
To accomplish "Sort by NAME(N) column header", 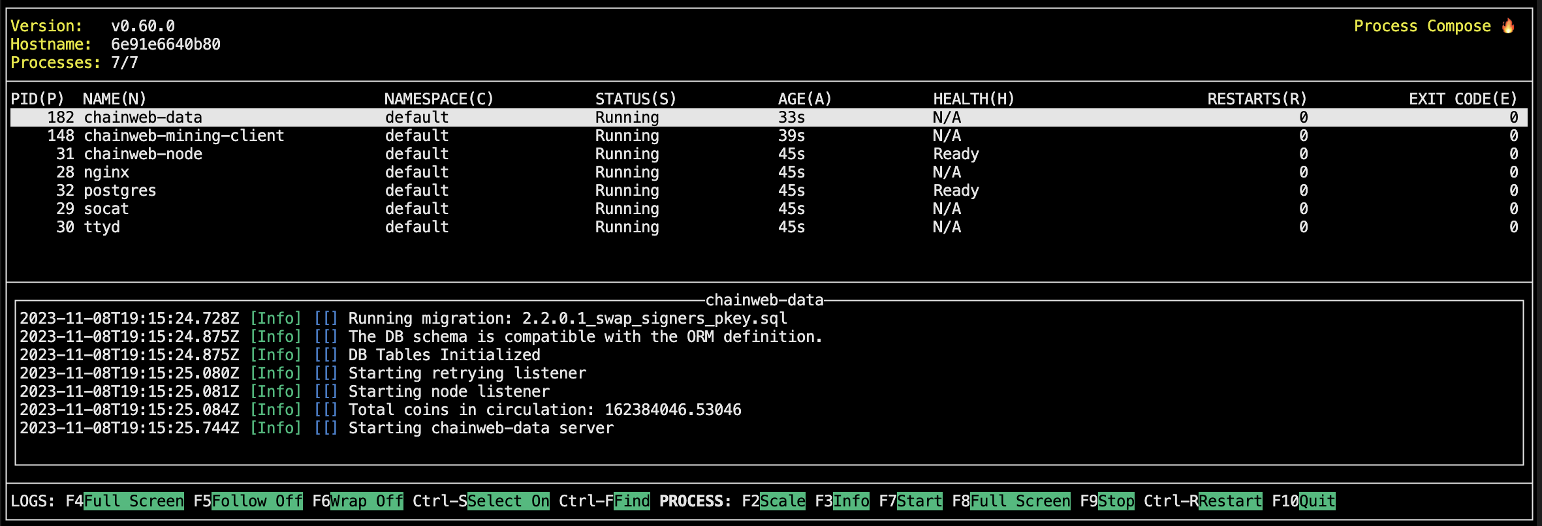I will click(x=115, y=99).
